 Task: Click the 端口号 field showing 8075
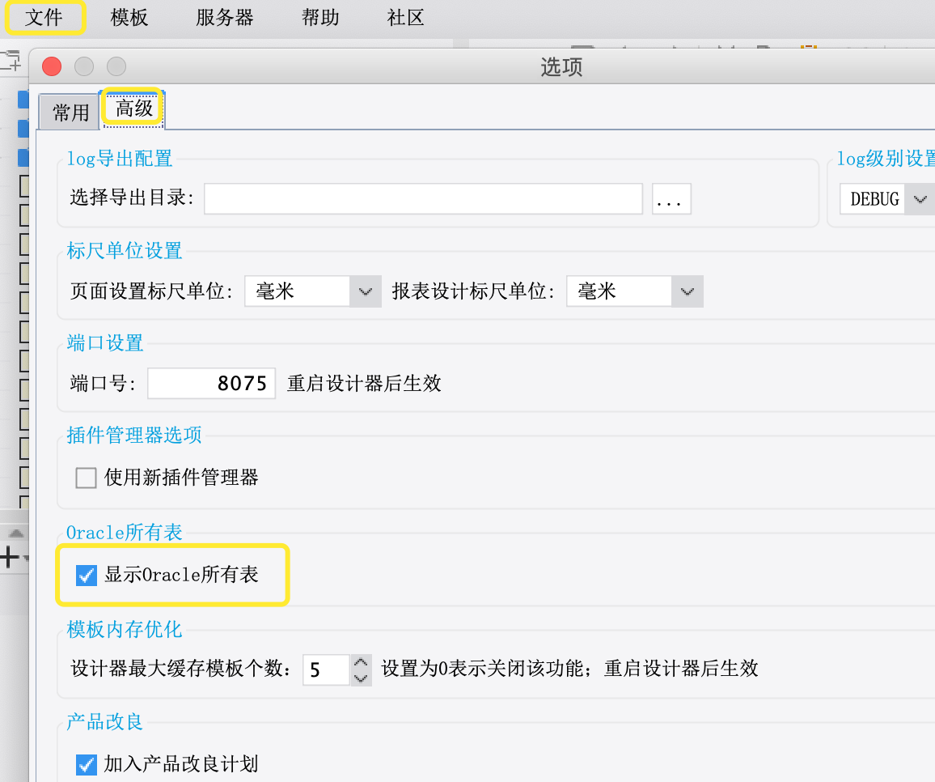(x=212, y=383)
